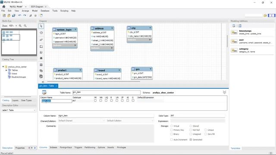Select the place new view tool
Viewport: 276px width, 155px height.
point(41,71)
